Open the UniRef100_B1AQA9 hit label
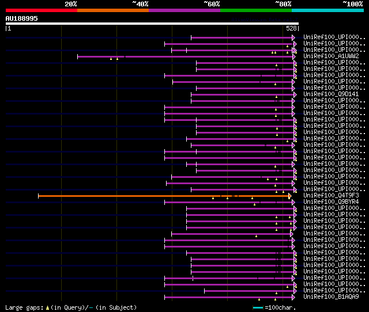The height and width of the screenshot is (312, 369). 331,296
